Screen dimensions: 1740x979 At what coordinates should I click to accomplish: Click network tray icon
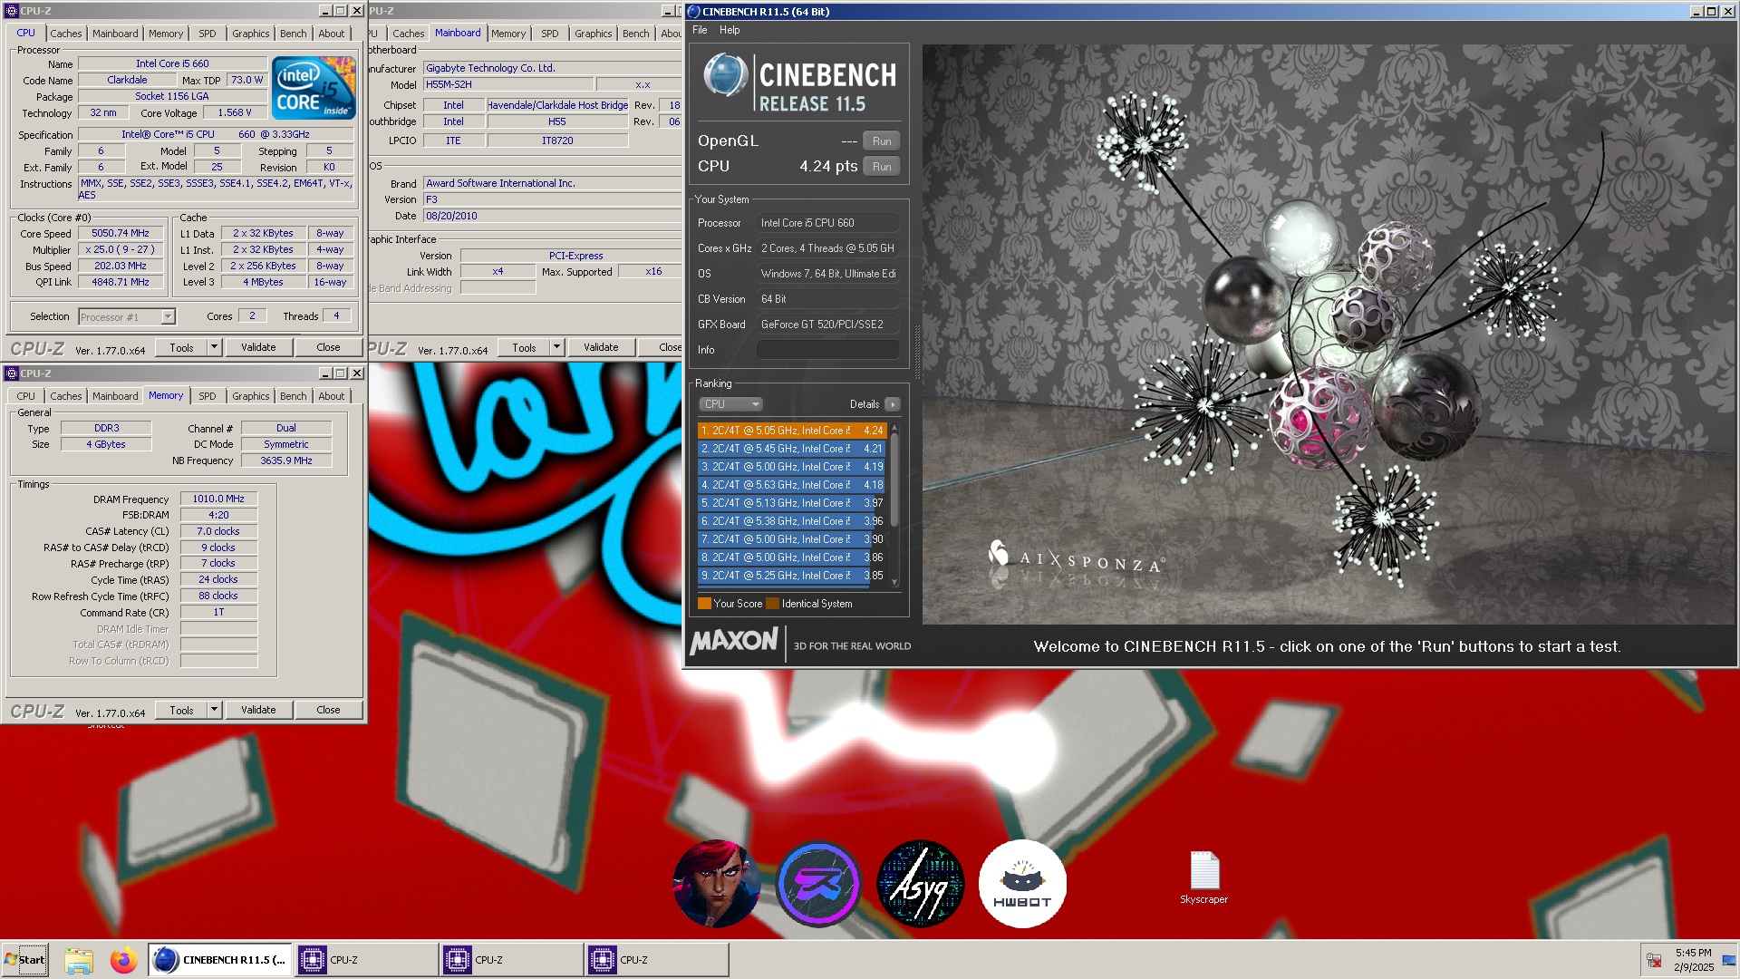pyautogui.click(x=1654, y=960)
